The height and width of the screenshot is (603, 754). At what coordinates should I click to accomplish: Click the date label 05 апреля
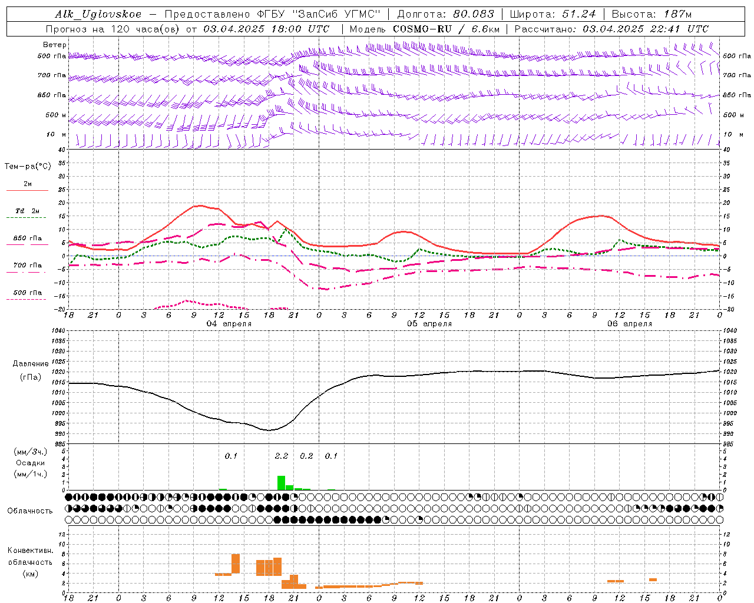coord(429,324)
